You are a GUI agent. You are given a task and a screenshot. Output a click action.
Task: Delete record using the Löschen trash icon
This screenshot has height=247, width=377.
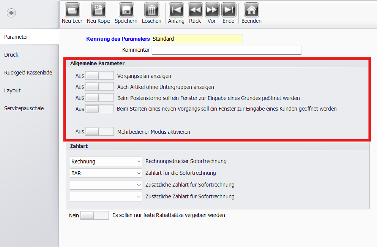[151, 10]
